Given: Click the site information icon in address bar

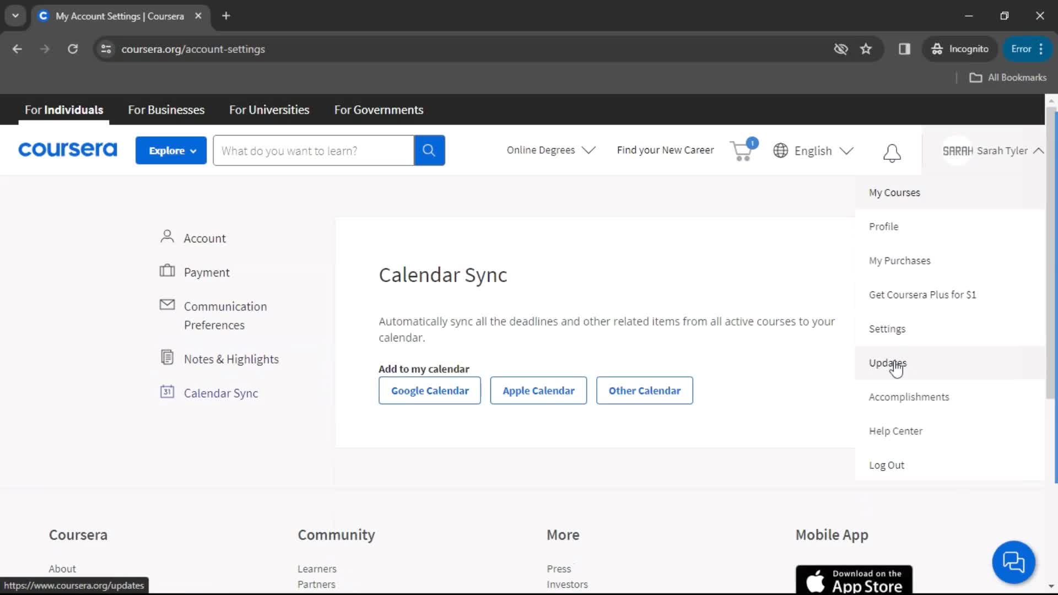Looking at the screenshot, I should click(106, 49).
